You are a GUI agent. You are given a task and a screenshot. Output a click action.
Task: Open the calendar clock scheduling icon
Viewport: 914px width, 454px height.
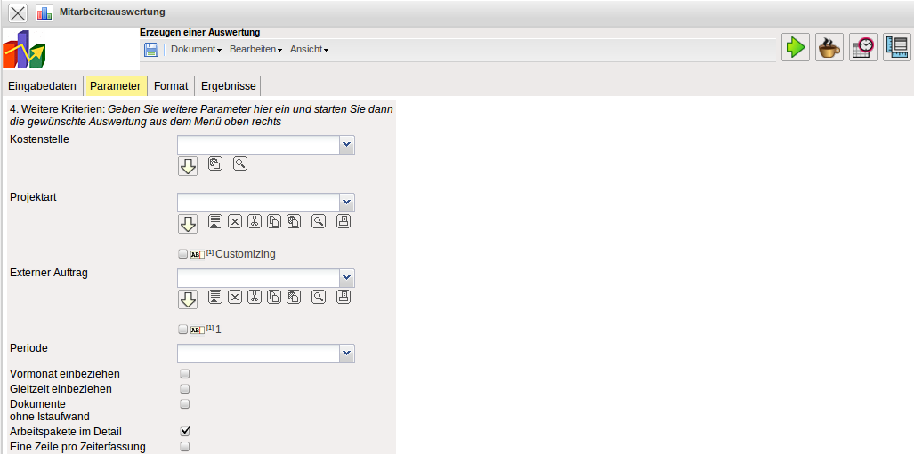point(862,47)
